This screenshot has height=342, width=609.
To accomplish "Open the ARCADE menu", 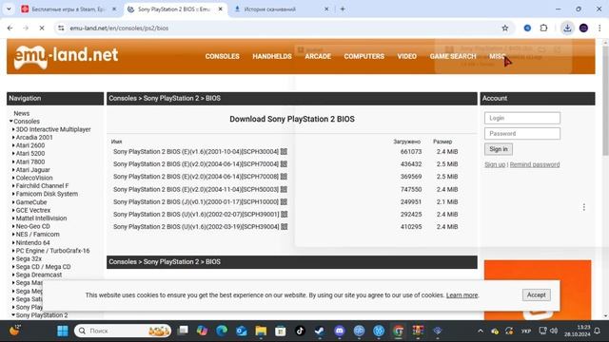I will click(x=318, y=56).
